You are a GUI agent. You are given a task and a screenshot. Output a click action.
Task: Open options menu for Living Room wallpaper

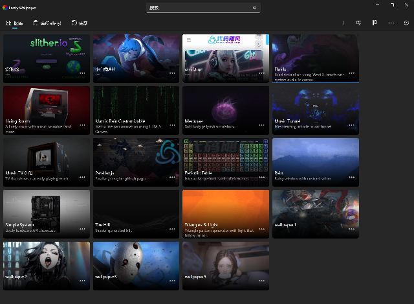point(82,125)
